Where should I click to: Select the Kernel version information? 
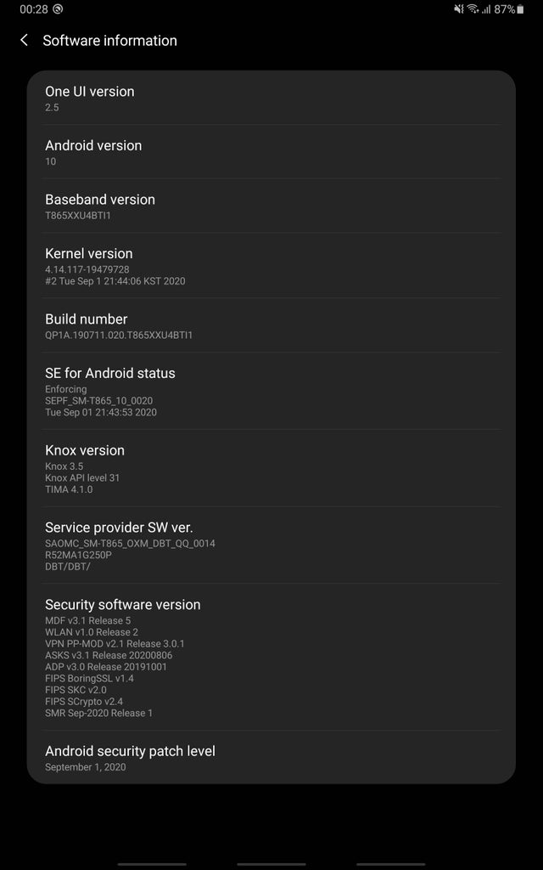[x=271, y=265]
